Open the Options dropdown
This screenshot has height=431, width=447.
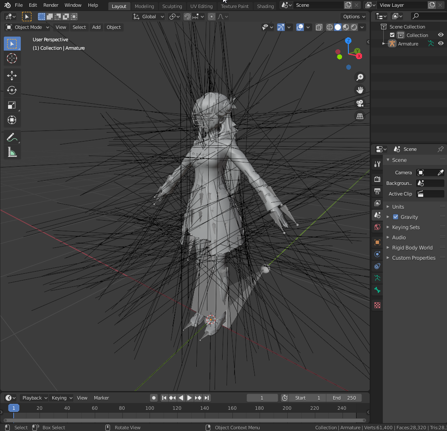pyautogui.click(x=354, y=17)
